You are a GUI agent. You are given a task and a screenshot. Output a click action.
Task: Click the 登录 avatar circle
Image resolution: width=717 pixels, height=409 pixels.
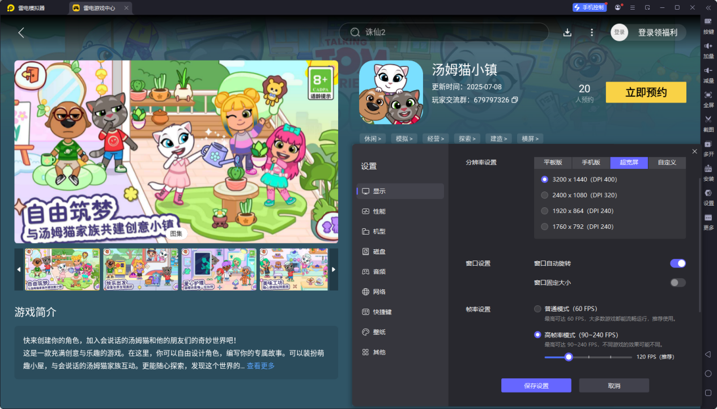620,32
